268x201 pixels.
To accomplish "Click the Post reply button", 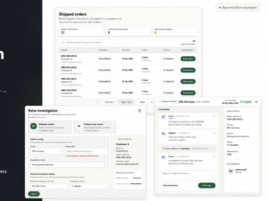I will (207, 185).
